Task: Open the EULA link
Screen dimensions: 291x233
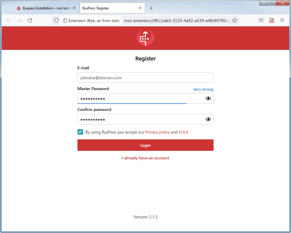Action: (183, 132)
